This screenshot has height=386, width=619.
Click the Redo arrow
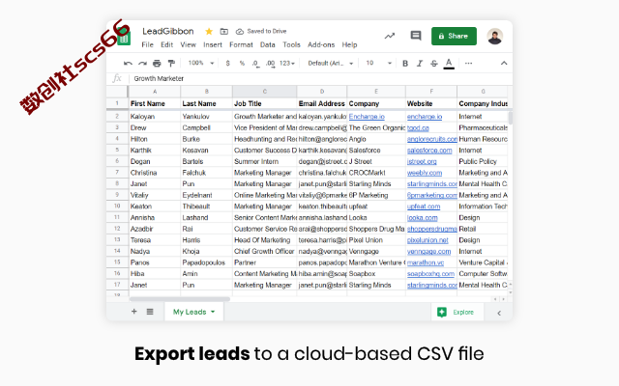pyautogui.click(x=142, y=63)
